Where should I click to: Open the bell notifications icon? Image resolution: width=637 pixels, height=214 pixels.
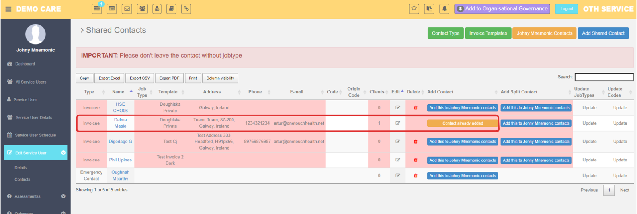(444, 8)
